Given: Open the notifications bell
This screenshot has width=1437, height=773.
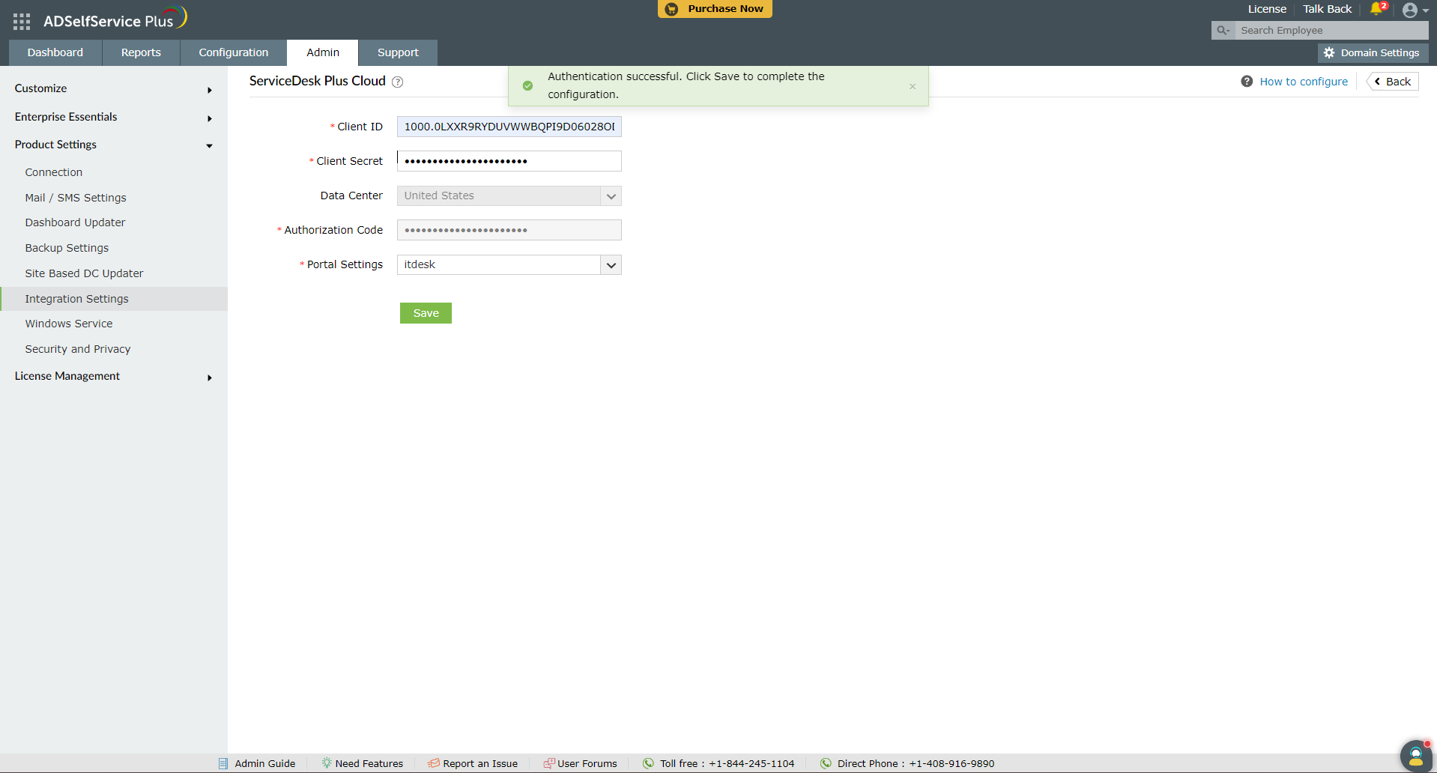Looking at the screenshot, I should (x=1376, y=10).
